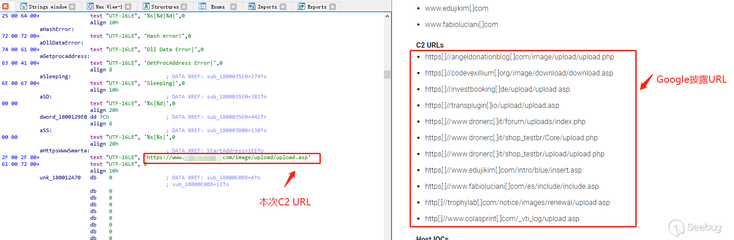The width and height of the screenshot is (734, 240).
Task: Click the edujikim intro/blue/insert.asp URL
Action: pyautogui.click(x=503, y=170)
